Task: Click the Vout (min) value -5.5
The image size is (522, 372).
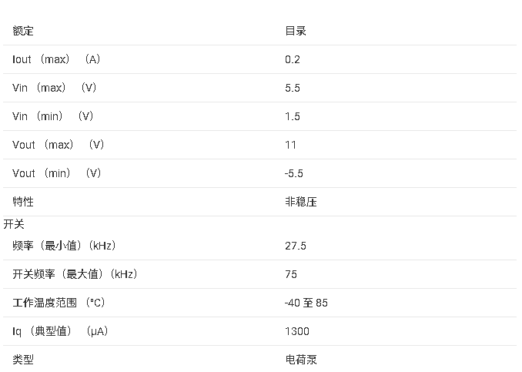Action: (294, 173)
